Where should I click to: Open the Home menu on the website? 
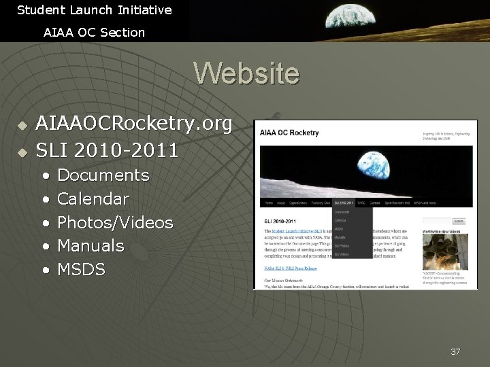[x=269, y=203]
